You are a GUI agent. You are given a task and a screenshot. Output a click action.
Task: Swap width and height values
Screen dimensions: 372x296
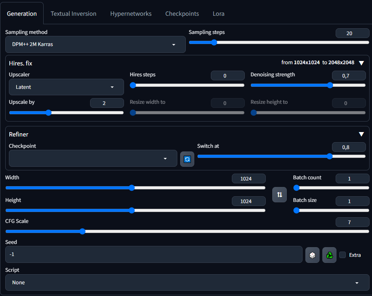[x=280, y=195]
